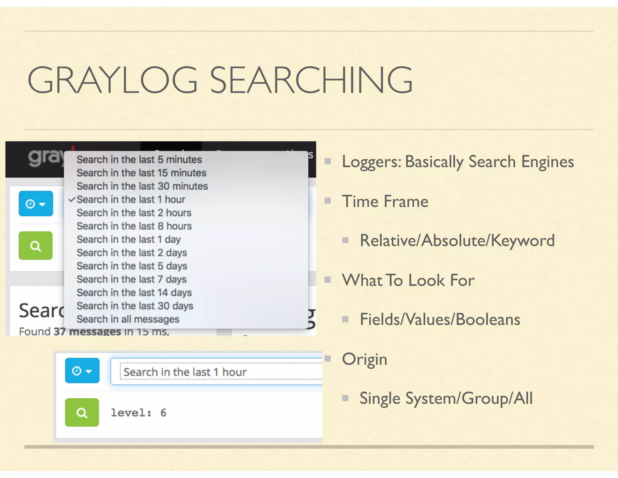The image size is (618, 478).
Task: Click 'Found 37 messages' result text
Action: click(x=94, y=331)
